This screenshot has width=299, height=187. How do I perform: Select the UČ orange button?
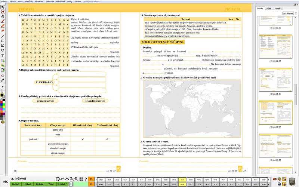pos(91,184)
